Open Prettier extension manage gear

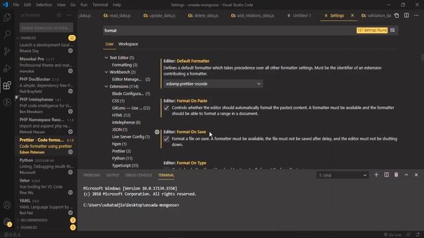[x=70, y=152]
